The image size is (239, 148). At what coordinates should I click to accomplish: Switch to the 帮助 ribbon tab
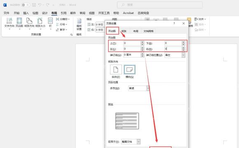116,13
